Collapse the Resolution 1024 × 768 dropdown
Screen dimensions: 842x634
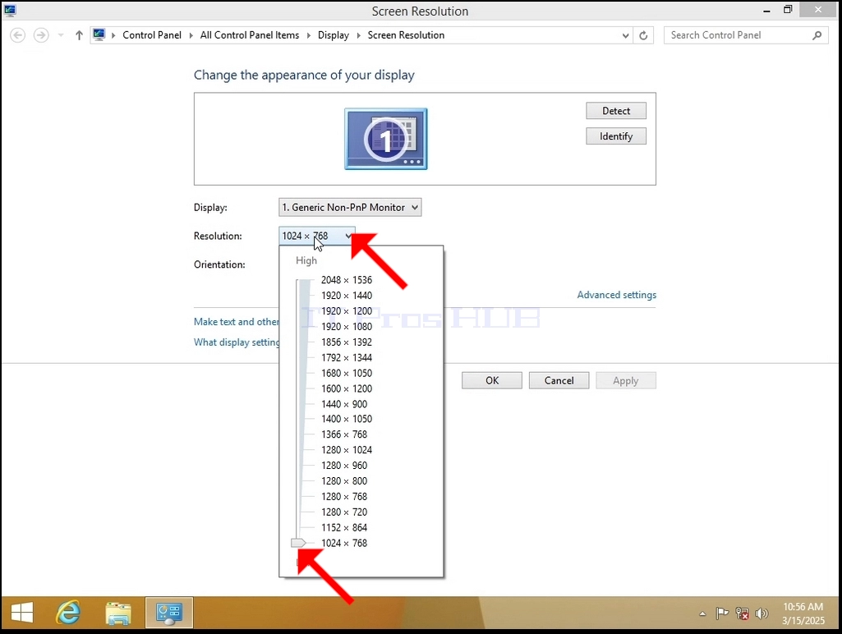(317, 236)
